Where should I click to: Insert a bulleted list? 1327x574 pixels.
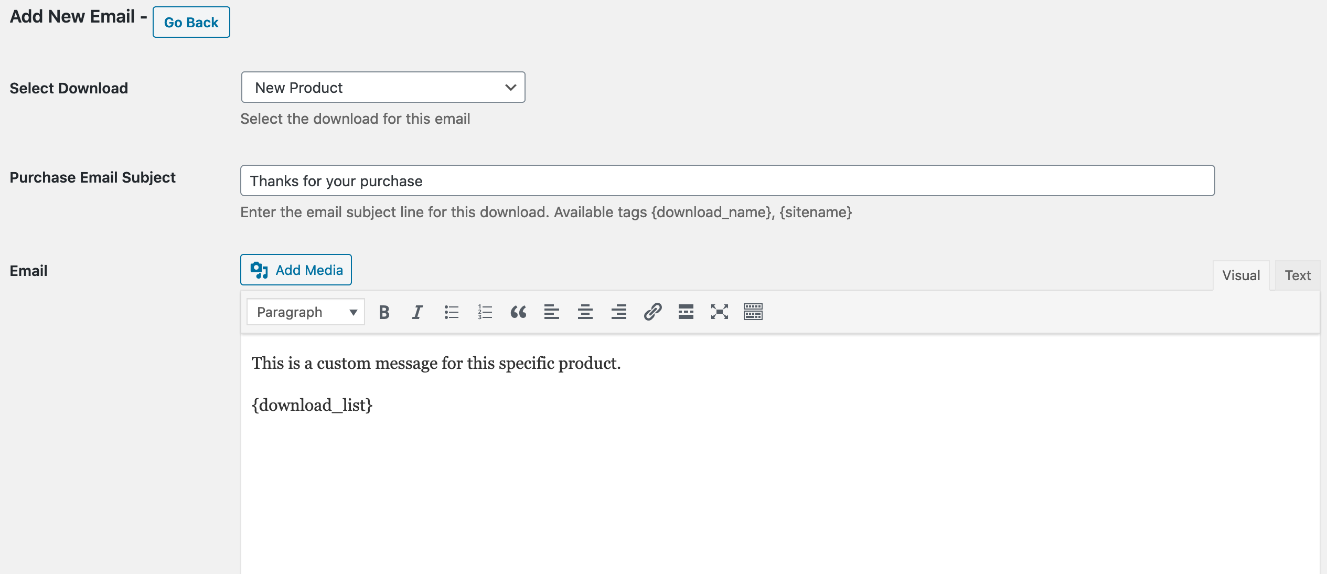(451, 312)
